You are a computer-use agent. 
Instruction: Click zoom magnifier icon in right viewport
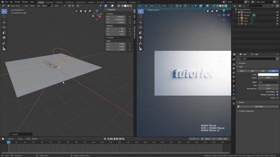pyautogui.click(x=217, y=11)
